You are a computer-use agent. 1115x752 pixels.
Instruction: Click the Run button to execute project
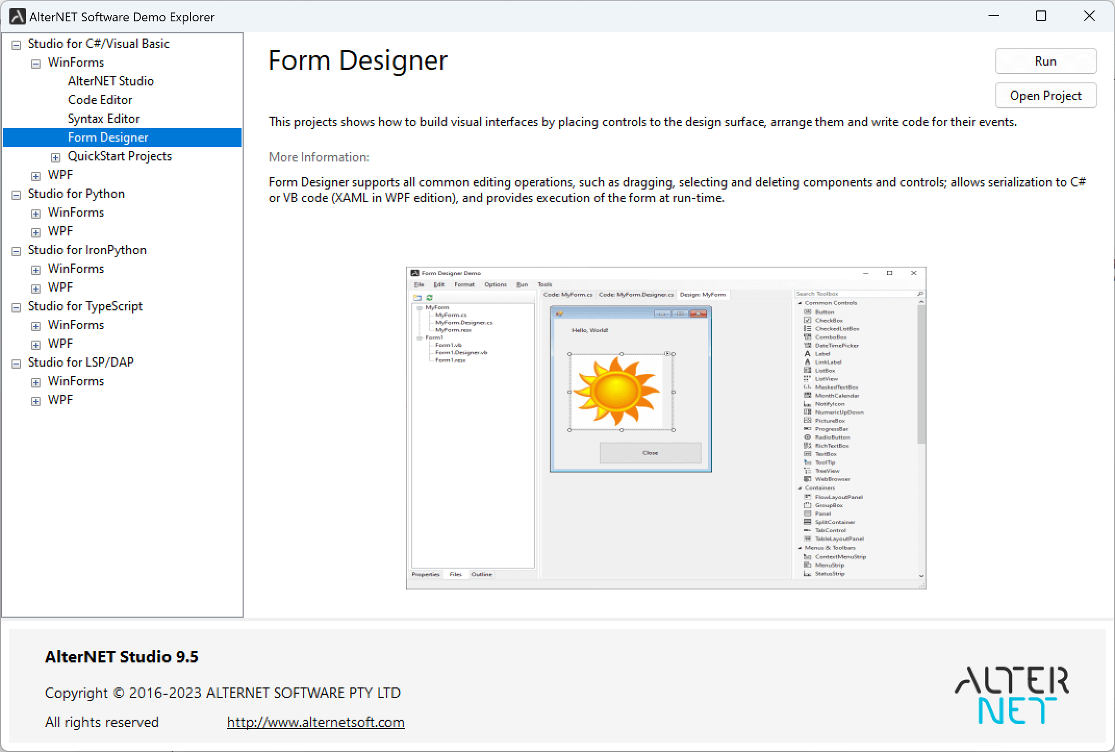click(1046, 60)
